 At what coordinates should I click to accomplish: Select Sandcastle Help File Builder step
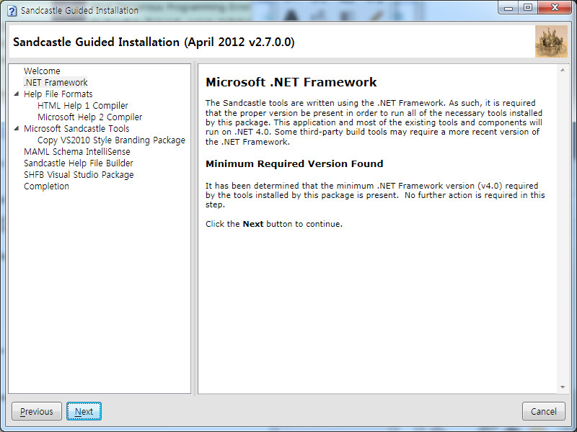tap(78, 163)
